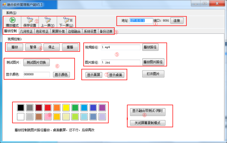Click the 测试图片切换 button

click(x=36, y=63)
